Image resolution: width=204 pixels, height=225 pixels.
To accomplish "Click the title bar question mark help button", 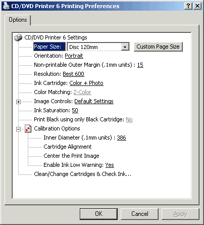I will pyautogui.click(x=188, y=6).
